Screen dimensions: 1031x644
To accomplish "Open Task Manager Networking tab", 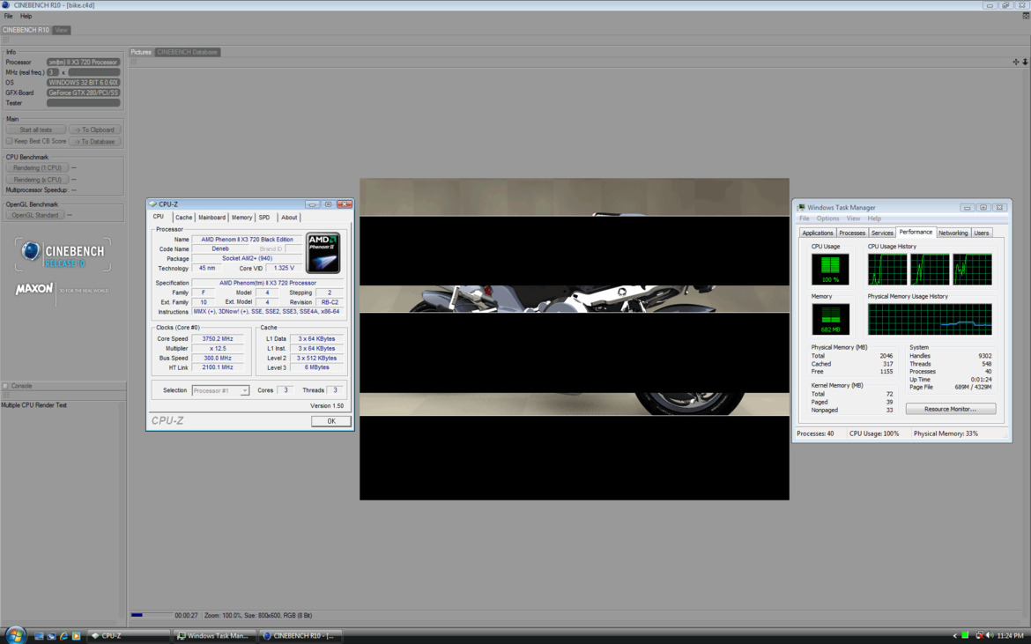I will click(953, 233).
